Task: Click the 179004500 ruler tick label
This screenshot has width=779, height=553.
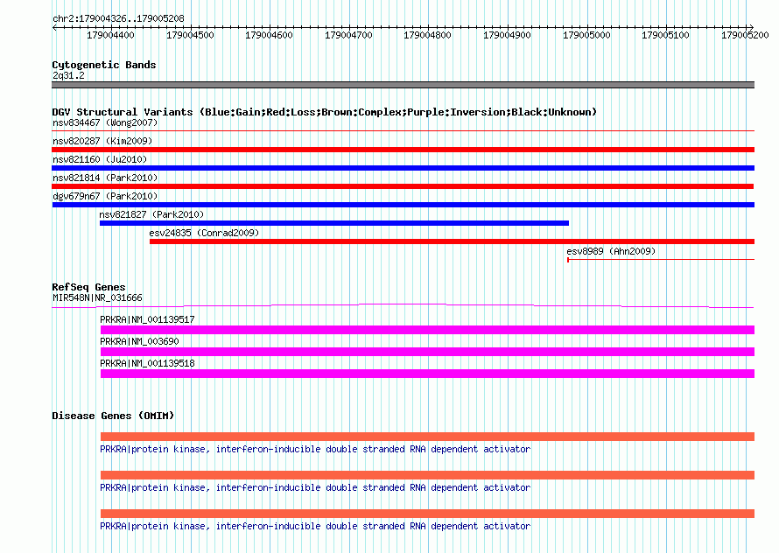Action: 190,35
